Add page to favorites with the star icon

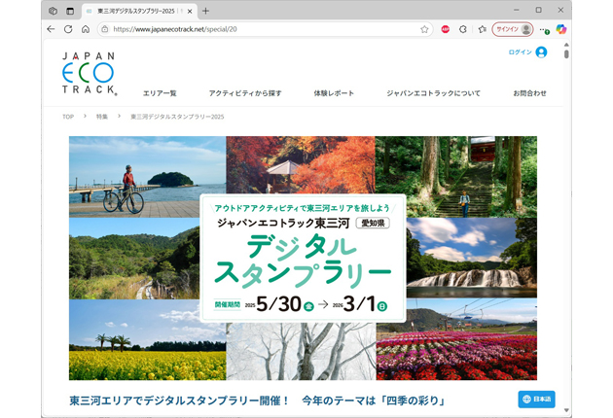click(424, 29)
